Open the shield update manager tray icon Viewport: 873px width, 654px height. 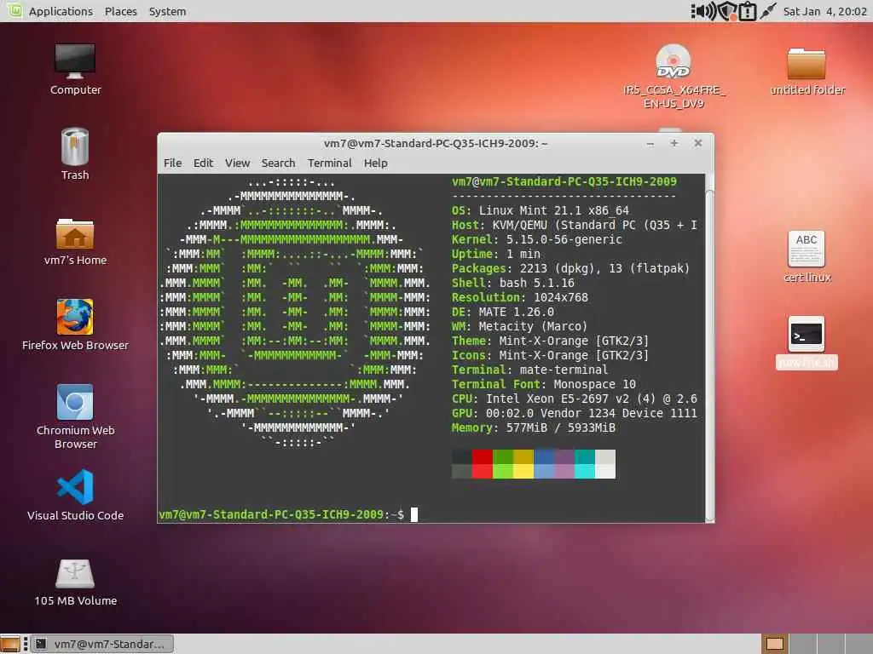coord(727,11)
